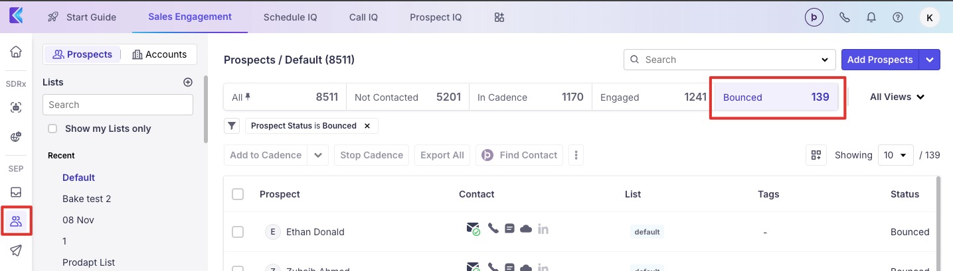953x271 pixels.
Task: Select Ethan Donald's row checkbox
Action: [x=238, y=232]
